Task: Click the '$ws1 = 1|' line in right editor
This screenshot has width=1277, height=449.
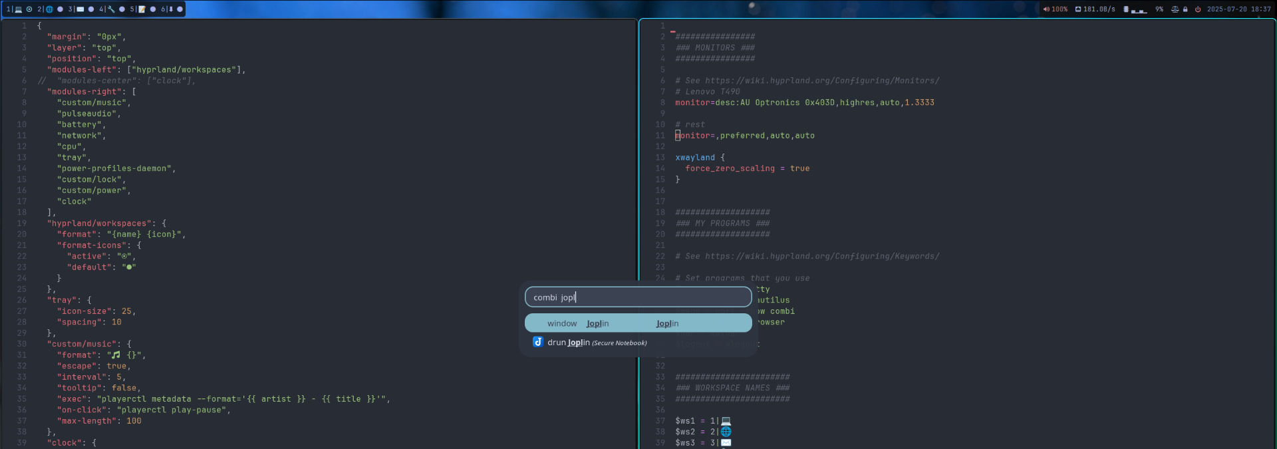Action: coord(703,421)
